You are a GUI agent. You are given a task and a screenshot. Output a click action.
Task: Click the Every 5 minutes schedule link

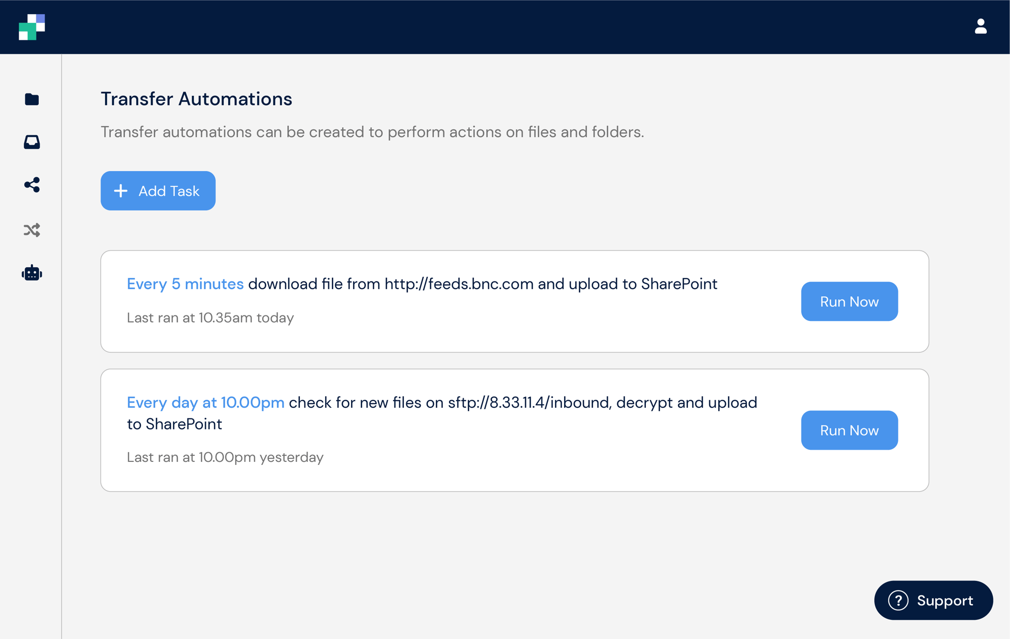click(185, 284)
